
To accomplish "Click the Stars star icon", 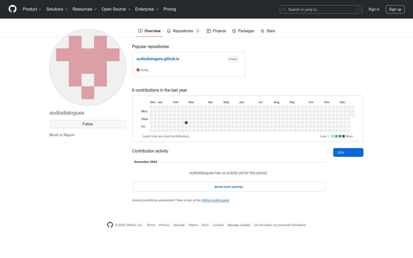I will [x=263, y=31].
